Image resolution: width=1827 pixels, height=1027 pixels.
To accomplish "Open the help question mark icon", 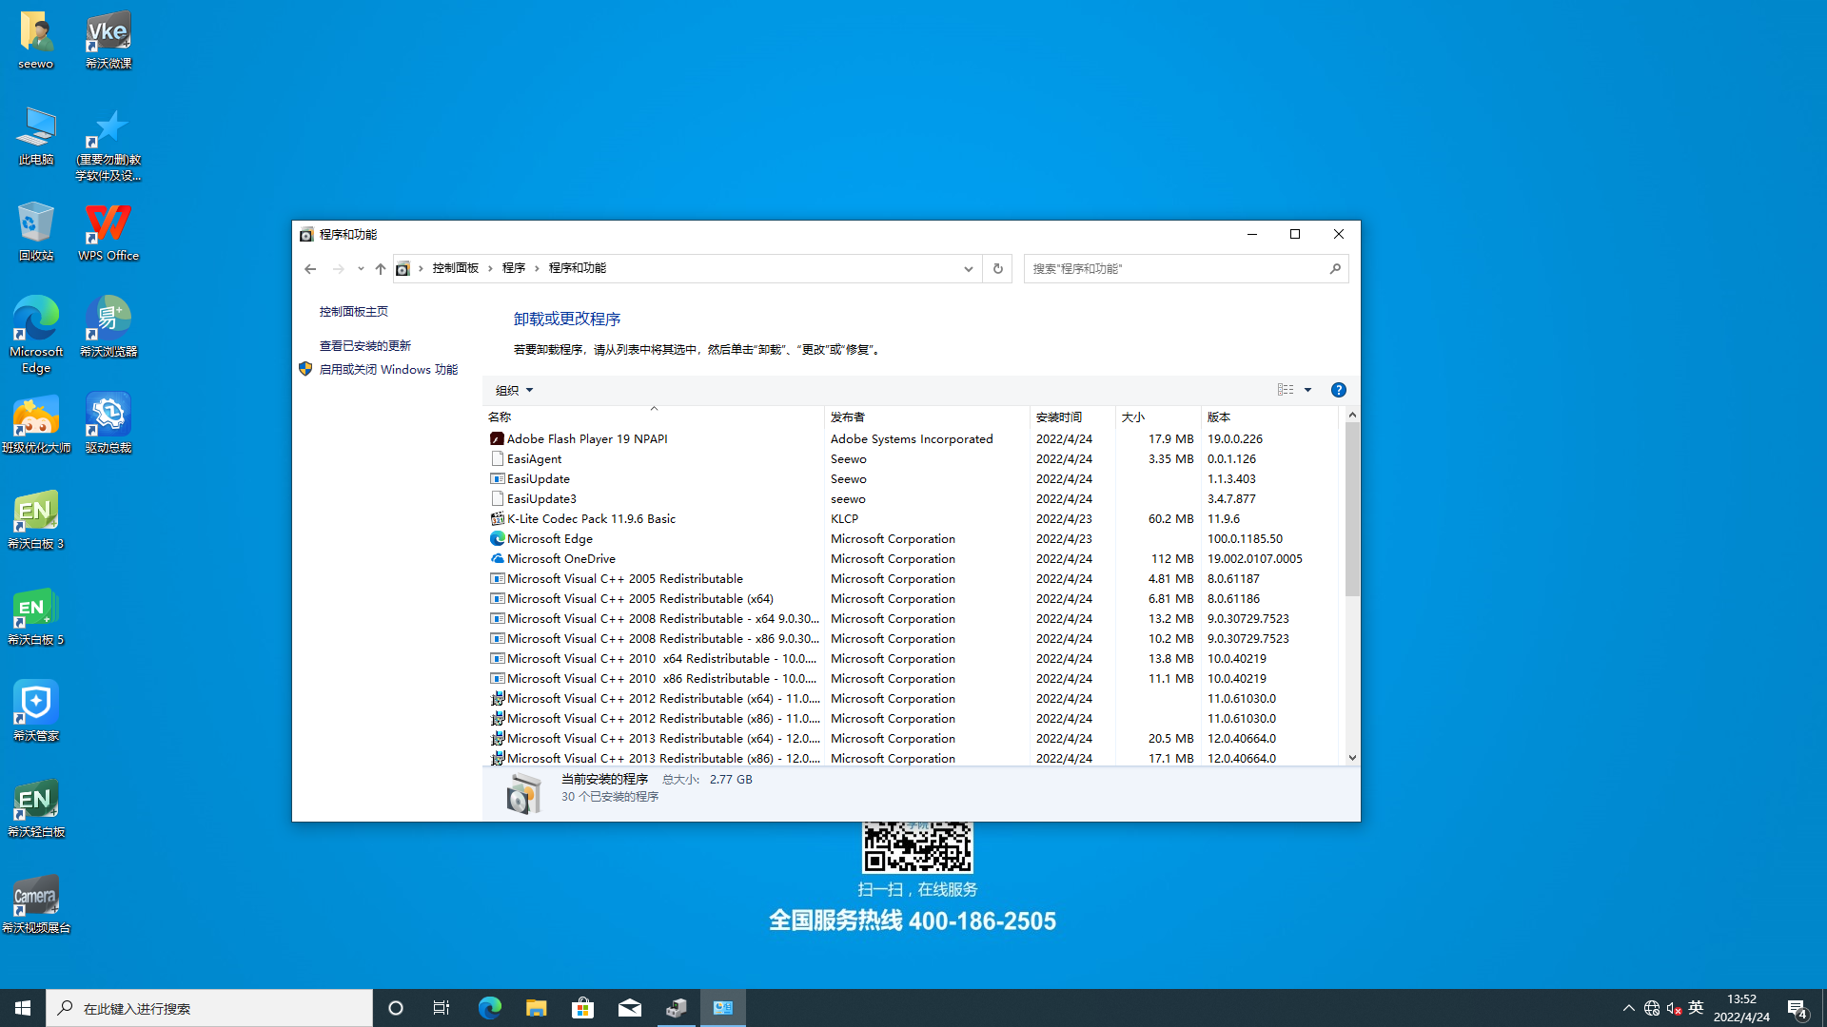I will tap(1339, 390).
